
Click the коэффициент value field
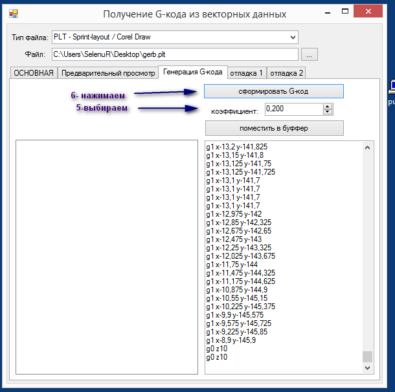[x=294, y=109]
